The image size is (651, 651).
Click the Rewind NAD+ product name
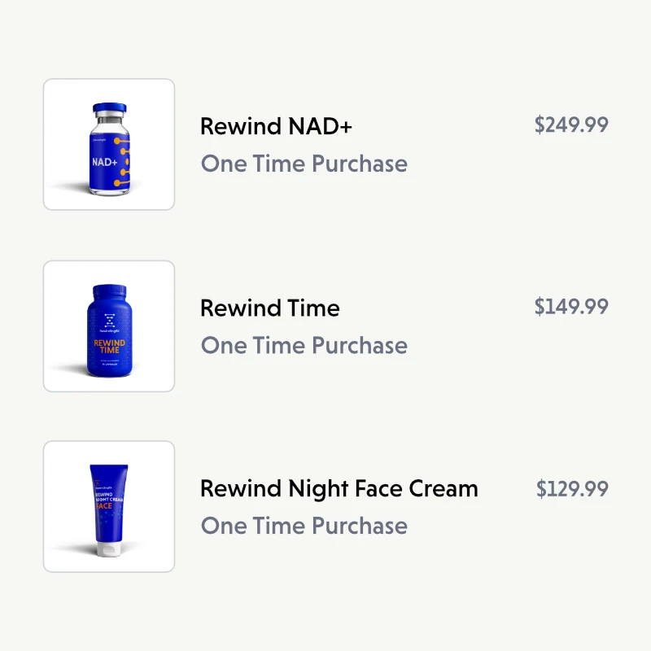(276, 127)
